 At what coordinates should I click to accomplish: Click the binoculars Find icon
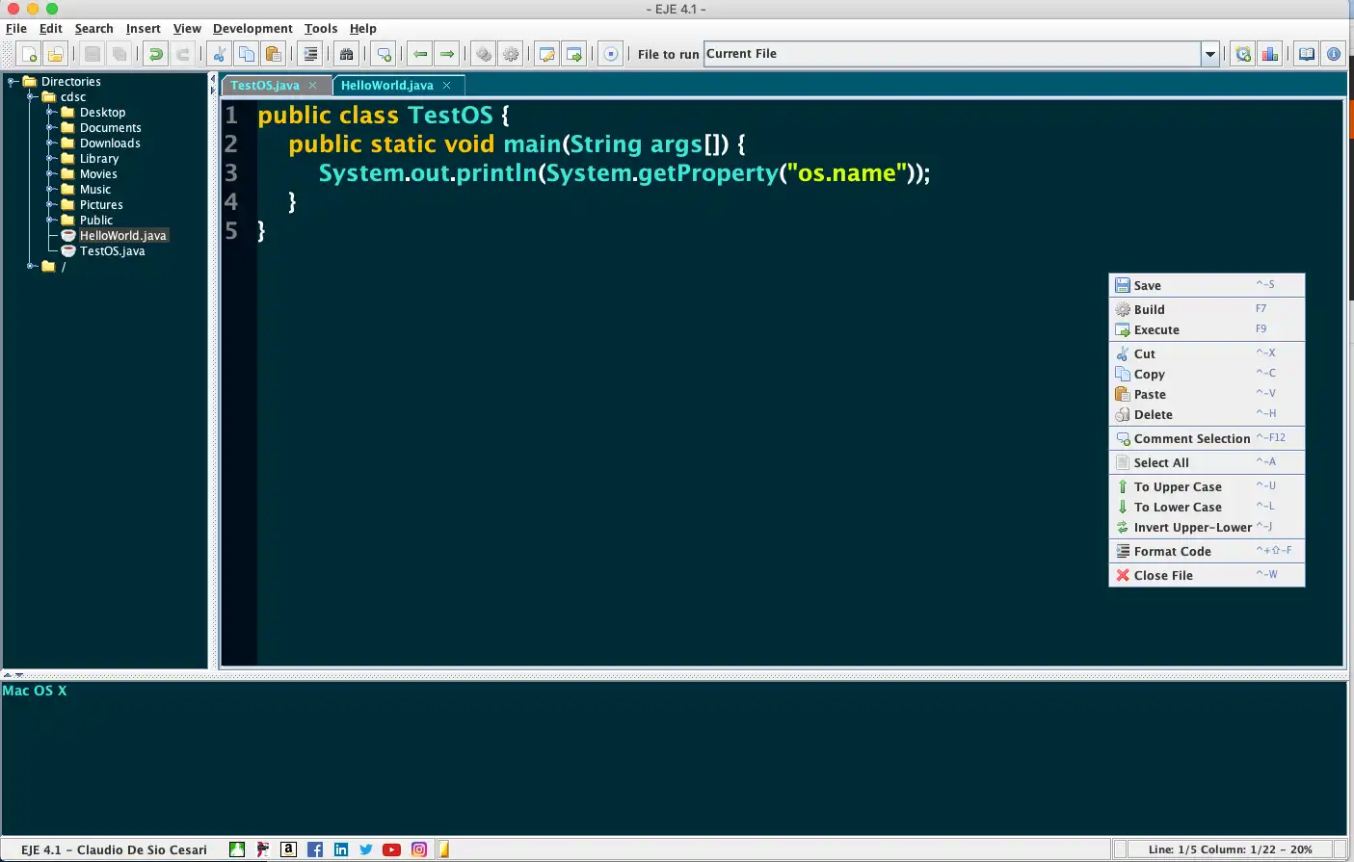[347, 55]
